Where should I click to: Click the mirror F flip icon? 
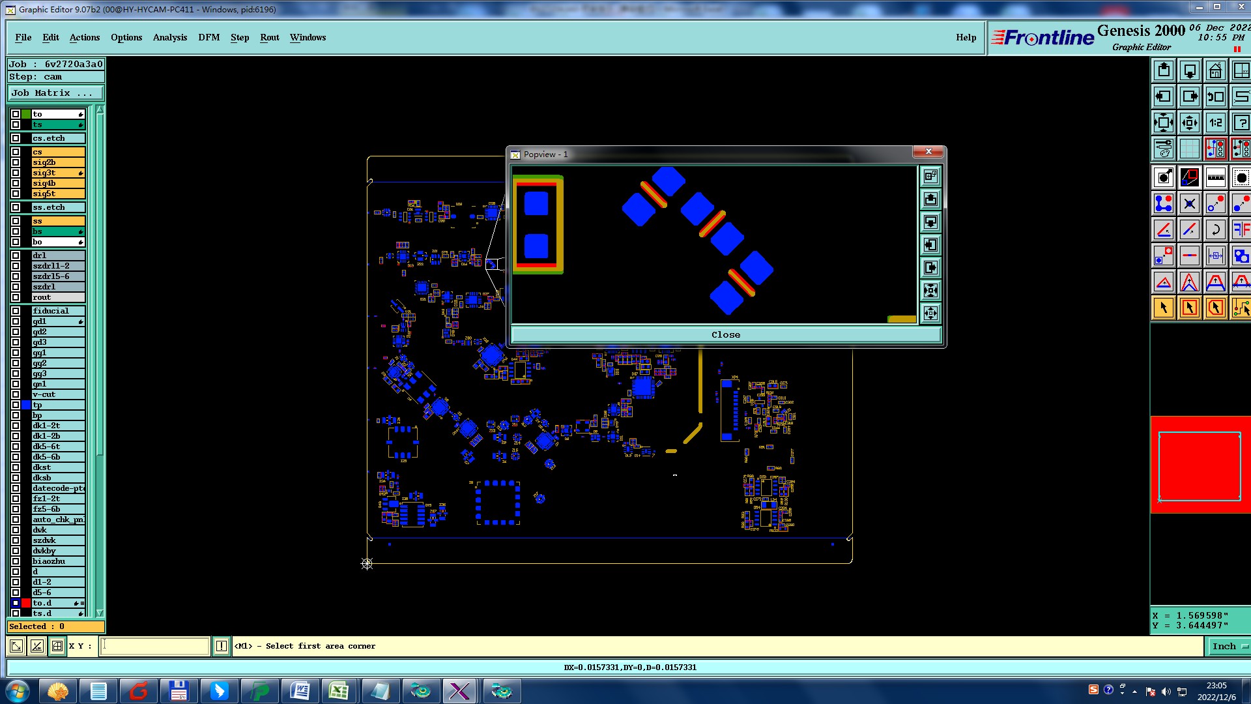pyautogui.click(x=1241, y=229)
